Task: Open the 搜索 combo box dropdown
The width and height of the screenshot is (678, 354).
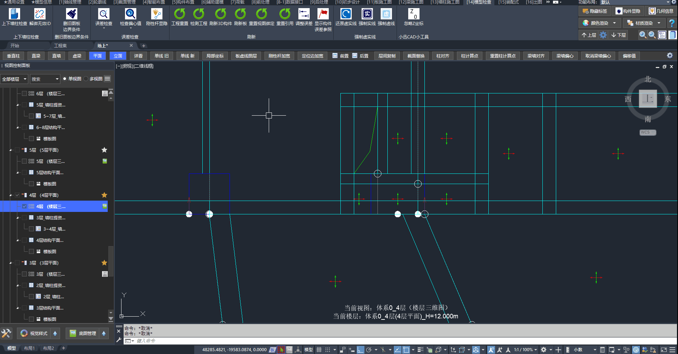Action: pos(57,79)
